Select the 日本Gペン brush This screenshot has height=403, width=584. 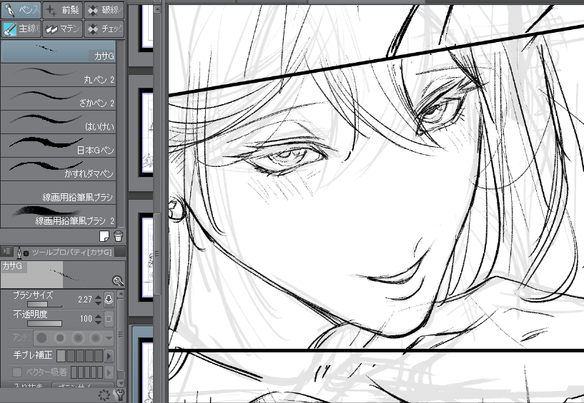(58, 145)
